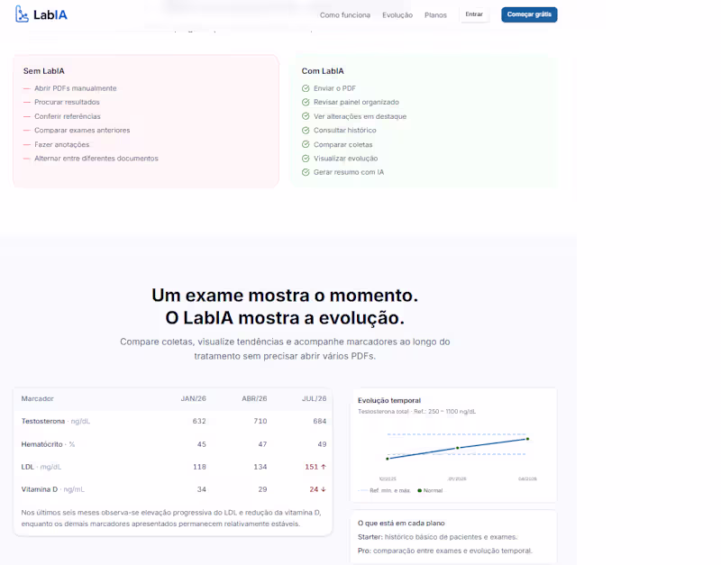721x565 pixels.
Task: Select the JAN/26 column header
Action: pyautogui.click(x=193, y=398)
